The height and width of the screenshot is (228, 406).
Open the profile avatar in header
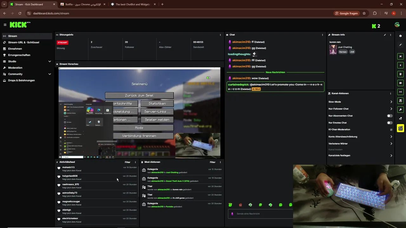pos(397,25)
